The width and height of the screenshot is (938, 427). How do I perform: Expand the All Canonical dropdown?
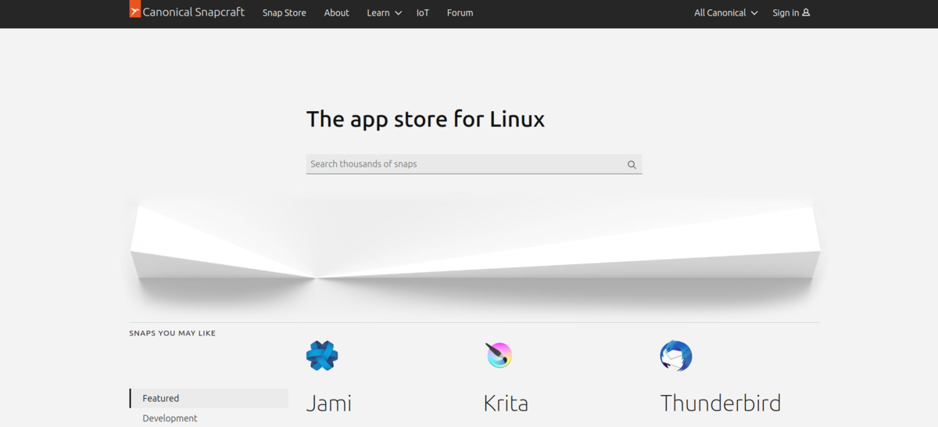pyautogui.click(x=726, y=13)
